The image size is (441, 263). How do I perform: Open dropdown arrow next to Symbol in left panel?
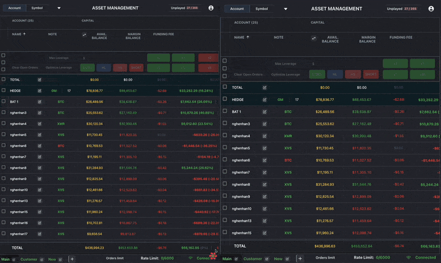[59, 8]
